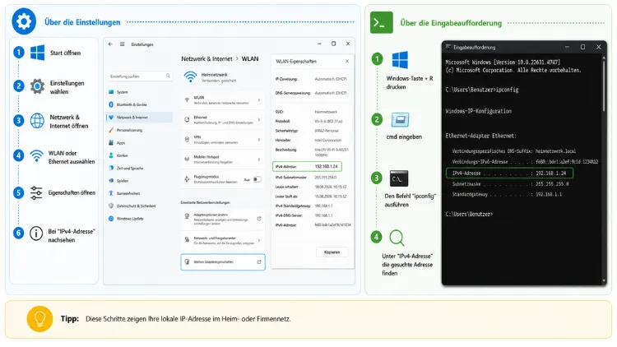Click the "Einstellung suchen" search field

tap(140, 76)
